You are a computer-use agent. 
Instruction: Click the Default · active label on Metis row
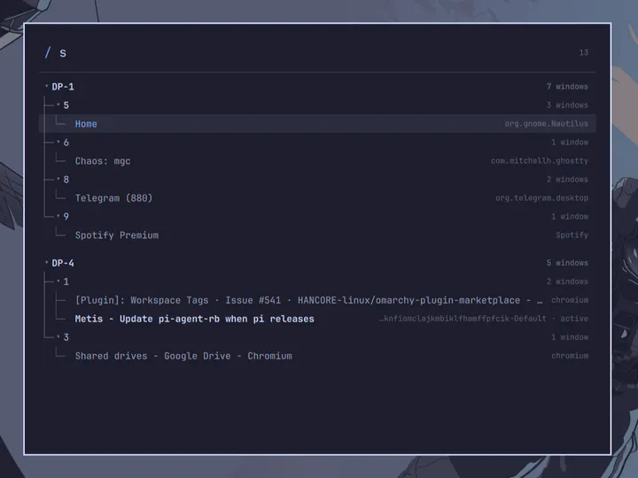coord(484,319)
